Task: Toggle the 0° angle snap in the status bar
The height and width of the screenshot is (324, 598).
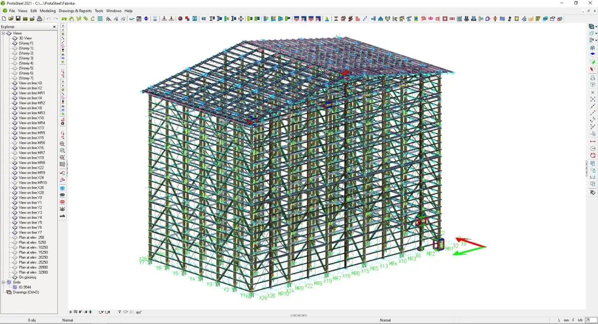Action: point(81,312)
